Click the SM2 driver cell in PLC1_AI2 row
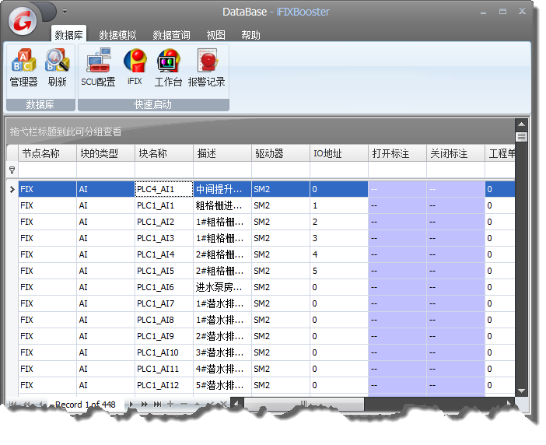Image resolution: width=546 pixels, height=445 pixels. 281,222
